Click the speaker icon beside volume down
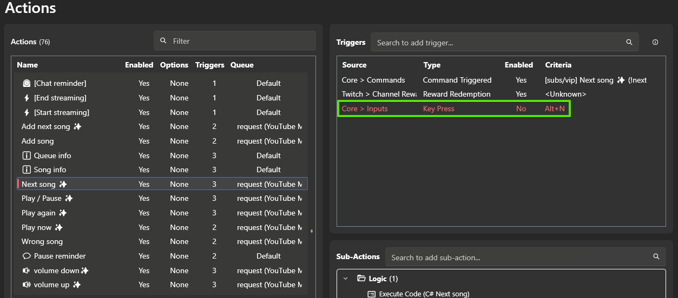 [x=26, y=270]
